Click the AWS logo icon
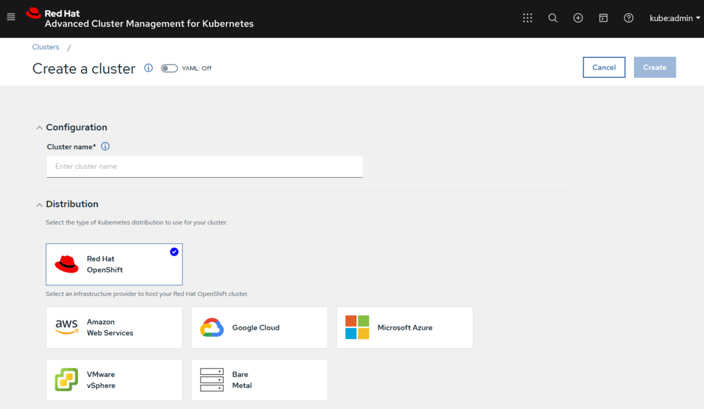 [x=67, y=327]
